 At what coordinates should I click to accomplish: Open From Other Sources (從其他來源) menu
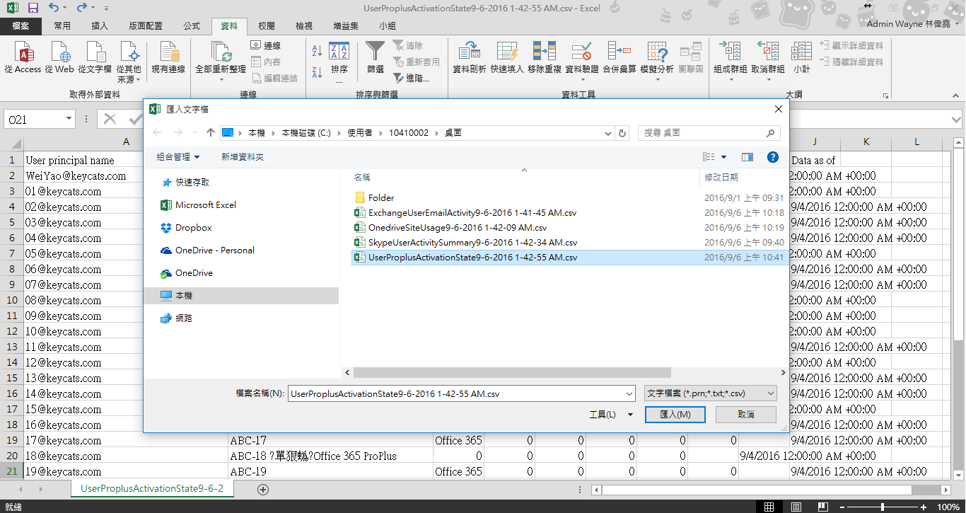[129, 62]
